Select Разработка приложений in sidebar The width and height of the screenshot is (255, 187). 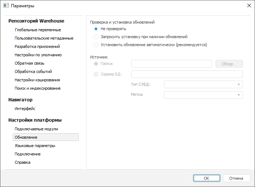pyautogui.click(x=37, y=46)
